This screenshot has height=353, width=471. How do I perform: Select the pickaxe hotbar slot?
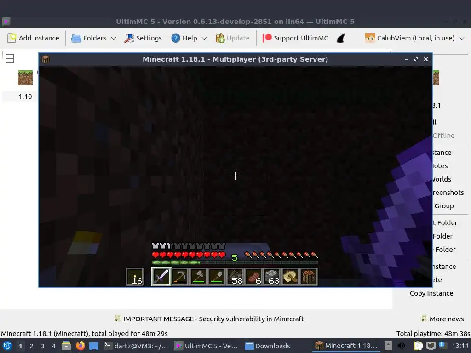pyautogui.click(x=180, y=276)
